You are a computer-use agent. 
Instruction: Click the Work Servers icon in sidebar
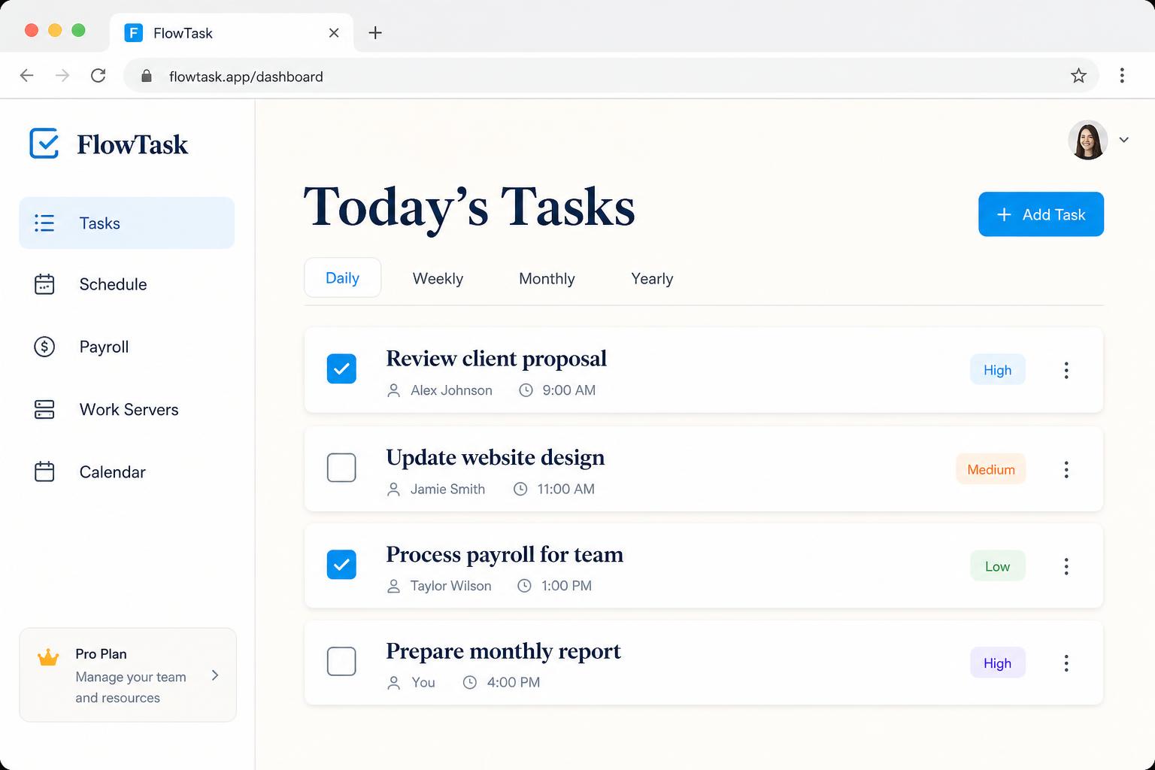(44, 410)
